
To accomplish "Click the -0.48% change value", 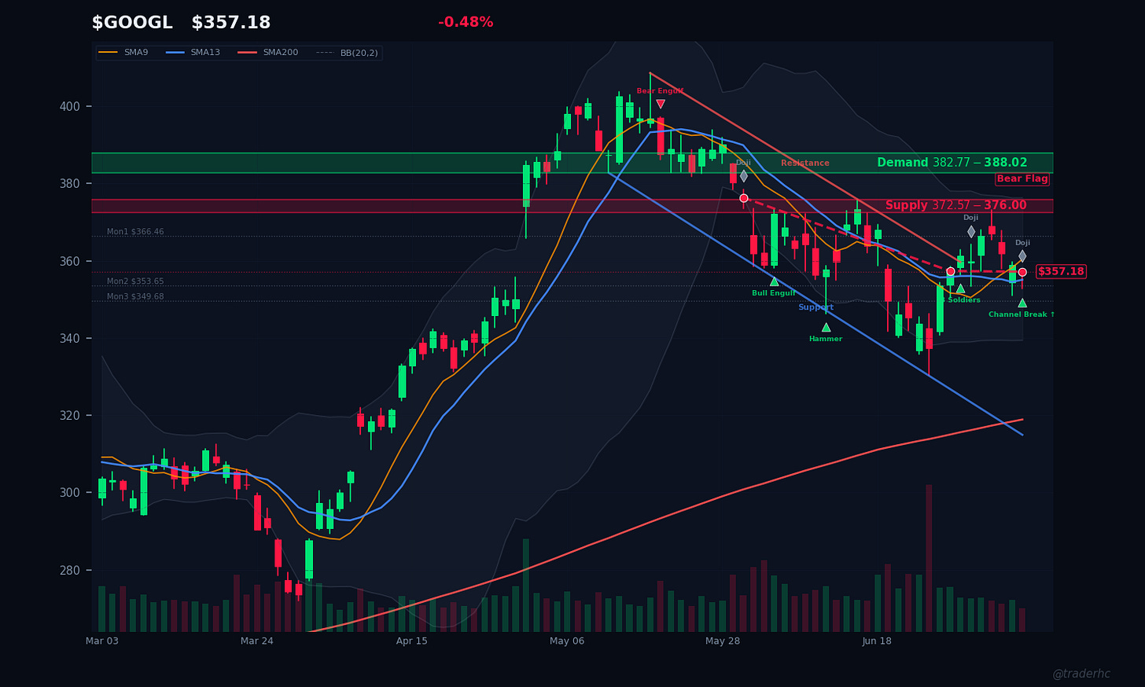I will pos(466,23).
